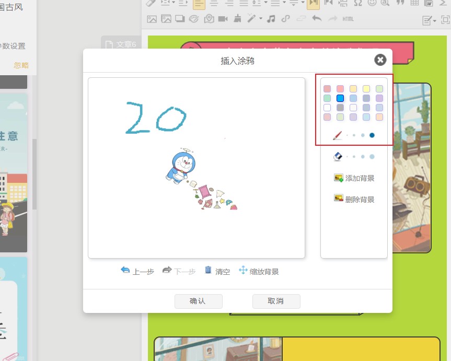Image resolution: width=451 pixels, height=361 pixels.
Task: Open the line spacing dropdown
Action: [x=265, y=4]
